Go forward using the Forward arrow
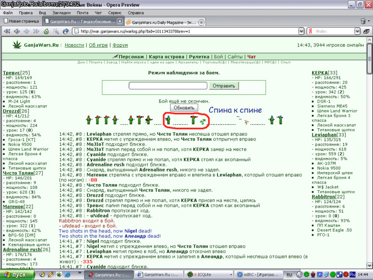The image size is (373, 280). point(26,31)
